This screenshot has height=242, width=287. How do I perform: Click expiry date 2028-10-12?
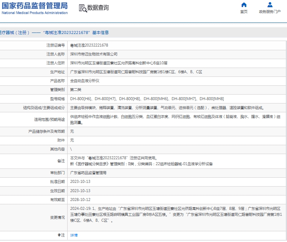click(80, 200)
